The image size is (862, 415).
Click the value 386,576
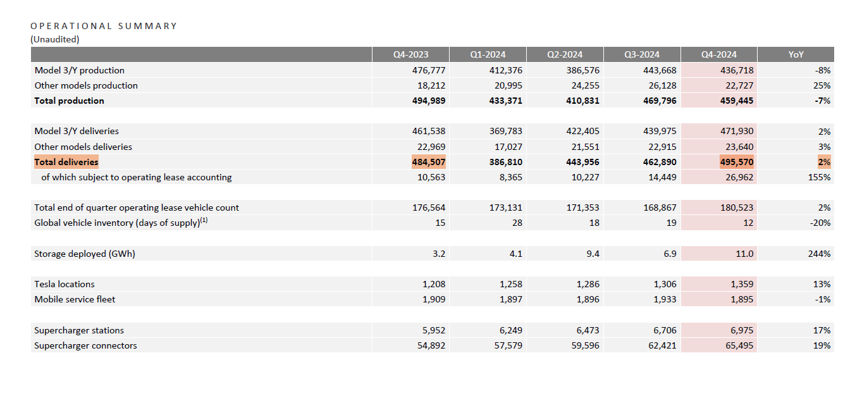pyautogui.click(x=583, y=70)
